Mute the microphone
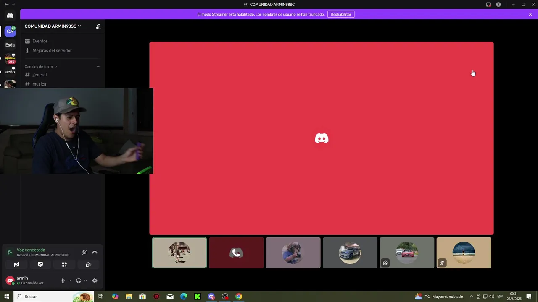Image resolution: width=538 pixels, height=302 pixels. (63, 281)
